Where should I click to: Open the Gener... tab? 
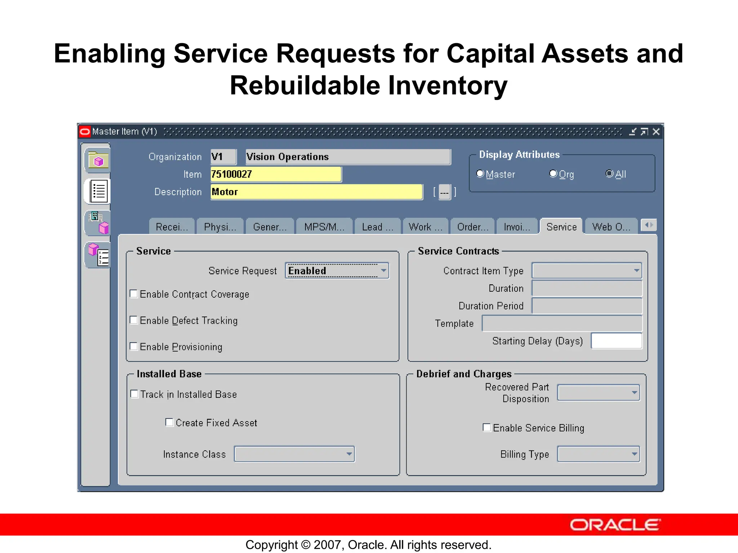pos(270,226)
